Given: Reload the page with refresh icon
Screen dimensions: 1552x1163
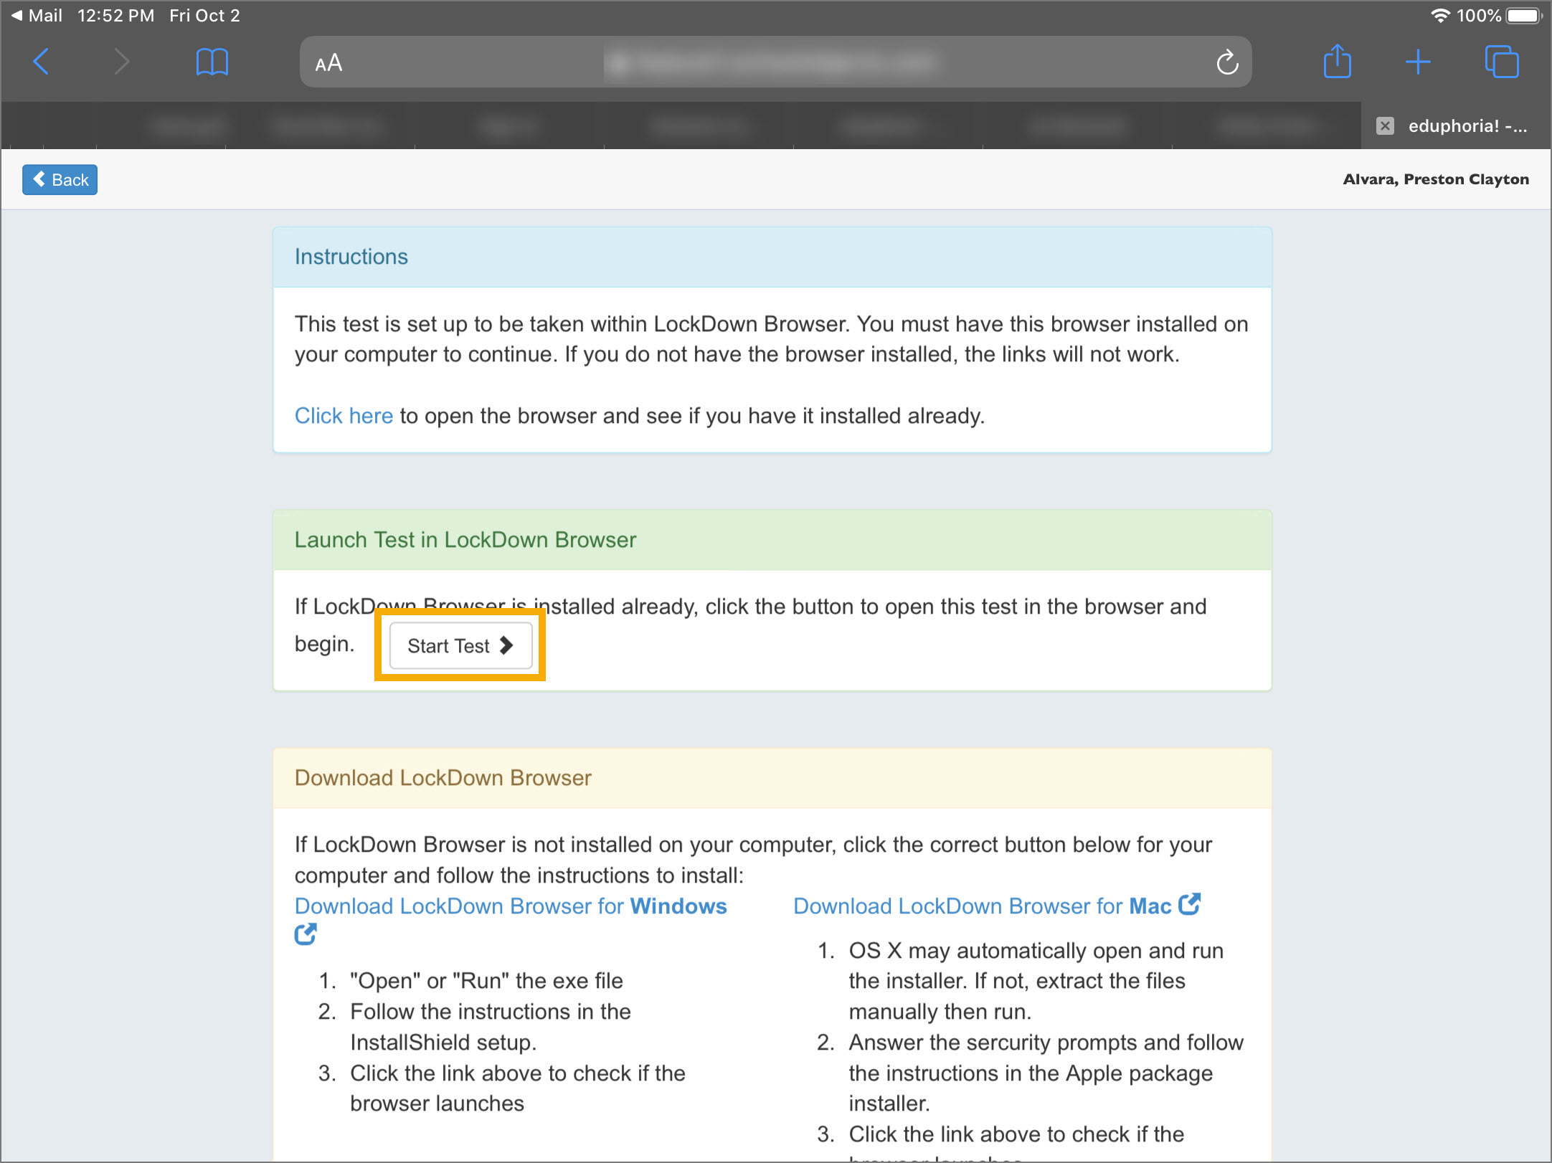Looking at the screenshot, I should click(1227, 62).
